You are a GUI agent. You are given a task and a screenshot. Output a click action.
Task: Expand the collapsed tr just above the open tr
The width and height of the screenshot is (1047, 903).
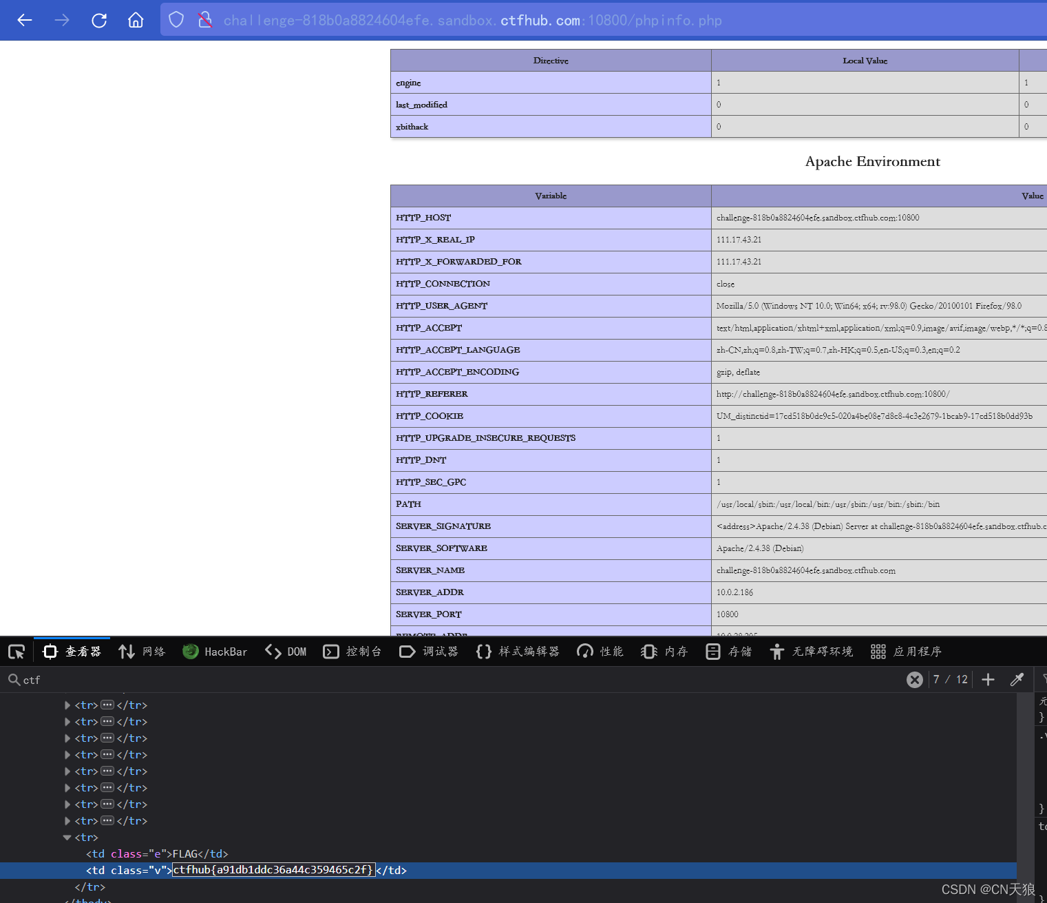tap(67, 821)
